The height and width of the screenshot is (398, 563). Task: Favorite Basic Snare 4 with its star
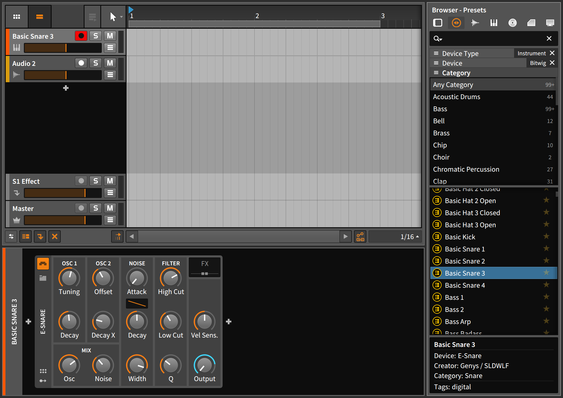coord(546,285)
